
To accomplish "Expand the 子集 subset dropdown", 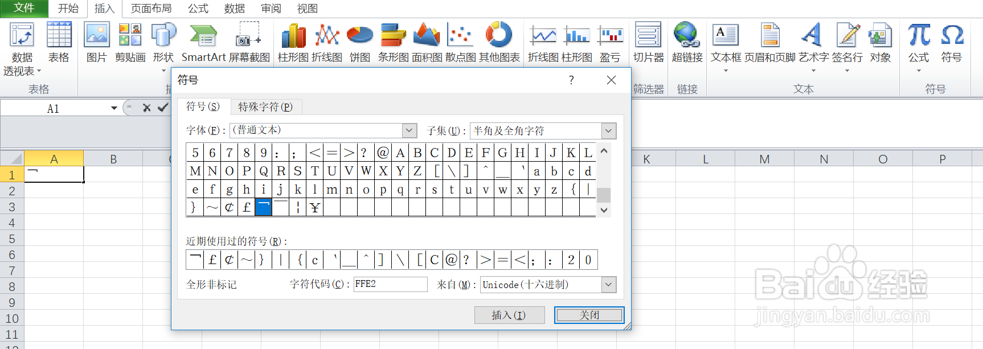I will (609, 131).
